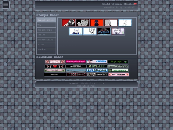Click the pink 'KRILL YOURSELF' blinkie
The image size is (173, 130).
[119, 74]
